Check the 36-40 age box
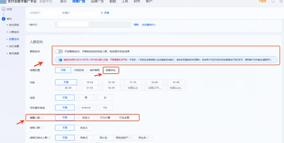Screen dimensions: 284x143 (x=145, y=82)
